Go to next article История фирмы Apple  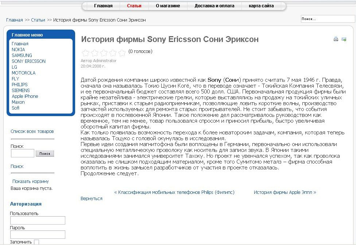(x=285, y=192)
